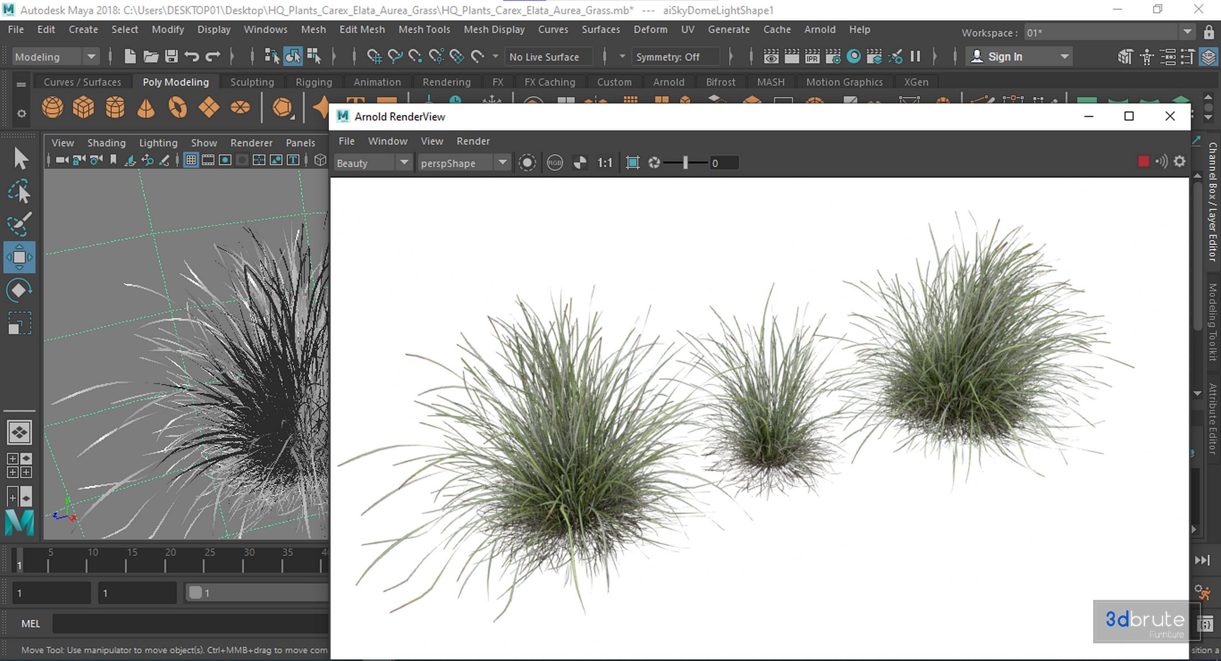
Task: Click the polygon cube shelf icon
Action: (83, 107)
